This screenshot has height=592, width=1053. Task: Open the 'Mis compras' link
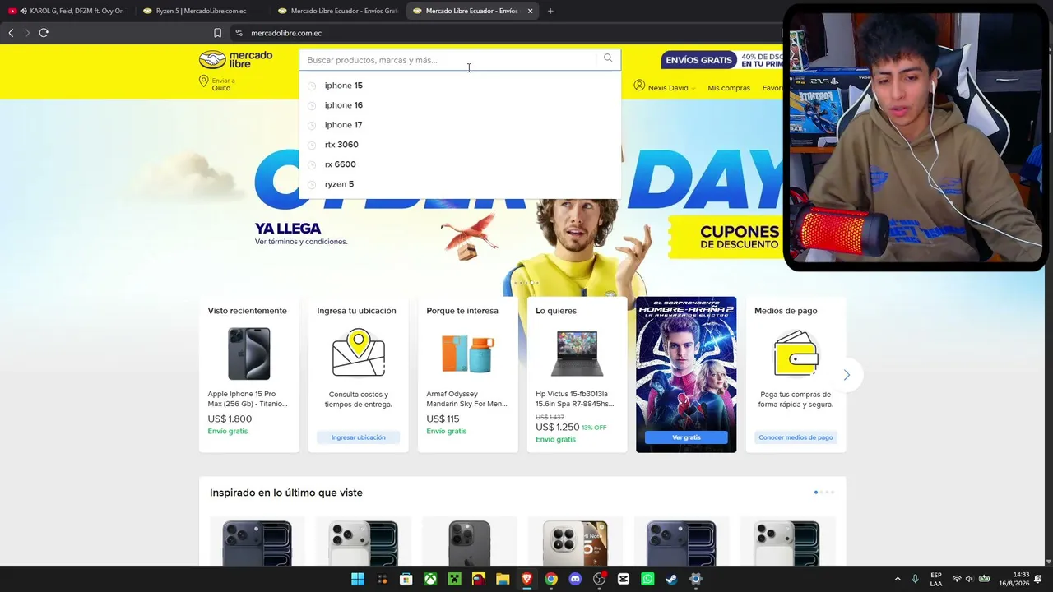point(729,88)
